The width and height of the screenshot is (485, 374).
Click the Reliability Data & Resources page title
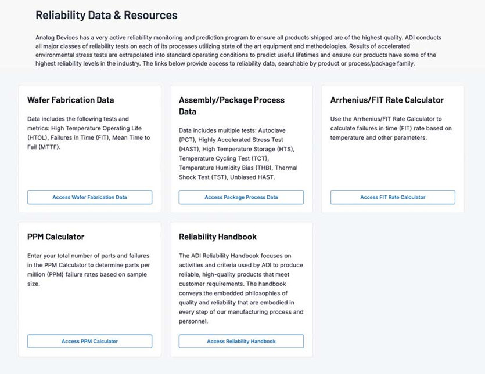point(106,15)
